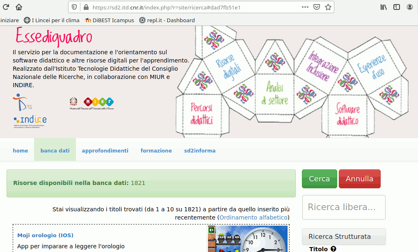Image resolution: width=418 pixels, height=252 pixels.
Task: Select 'Risorse digitali' on the banner cube
Action: (228, 67)
